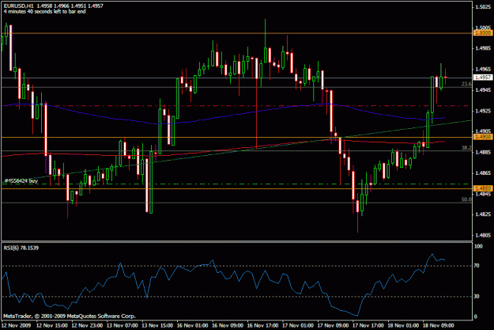This screenshot has width=494, height=330.
Task: Click the '16 Nov 01:00' time axis label
Action: point(193,325)
